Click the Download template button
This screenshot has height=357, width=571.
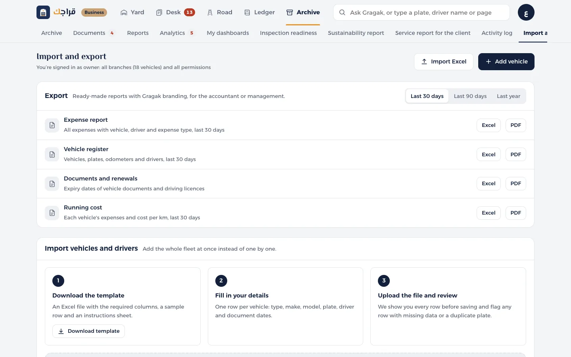pos(88,331)
